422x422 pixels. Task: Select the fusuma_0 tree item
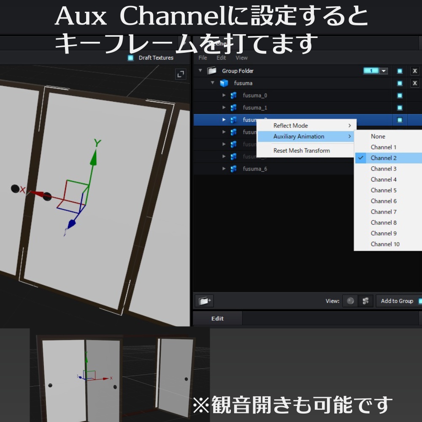click(x=255, y=95)
